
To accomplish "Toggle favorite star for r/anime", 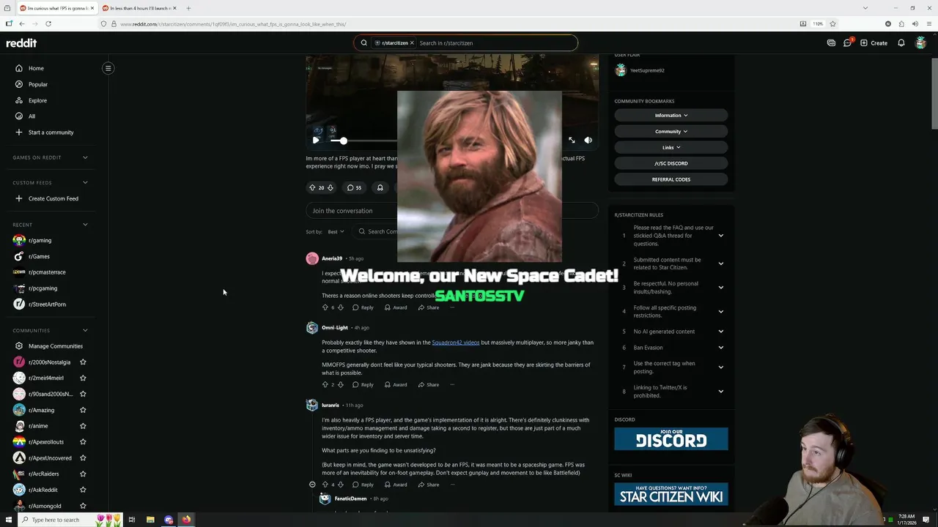I will (x=83, y=426).
